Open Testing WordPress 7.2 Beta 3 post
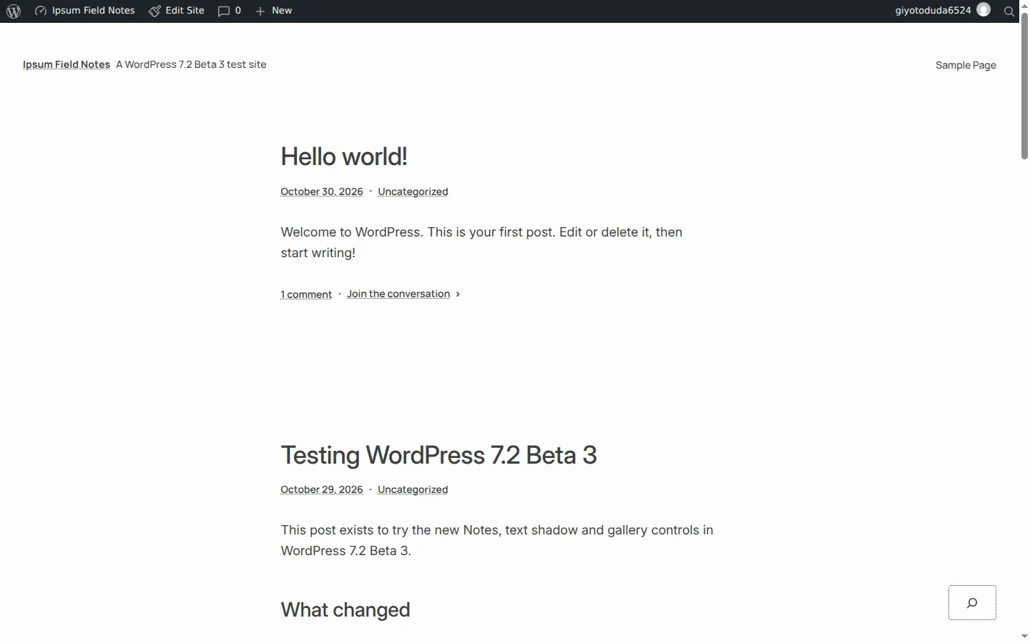This screenshot has width=1030, height=643. coord(438,455)
